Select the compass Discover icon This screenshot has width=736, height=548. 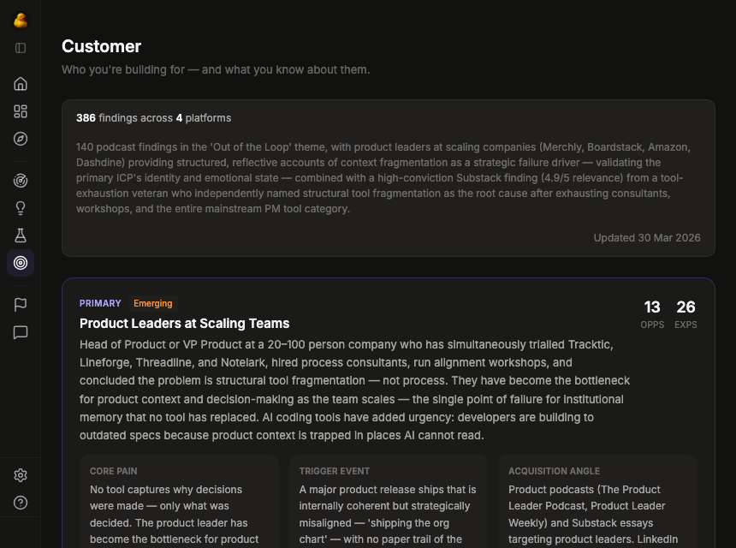coord(21,138)
